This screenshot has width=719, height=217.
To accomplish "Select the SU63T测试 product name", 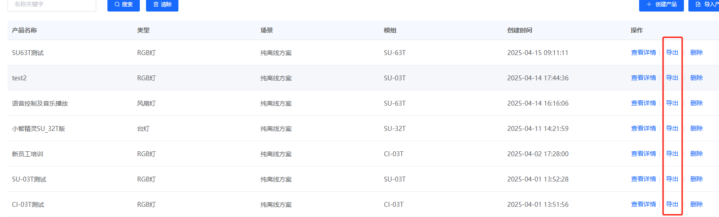I will click(x=28, y=53).
